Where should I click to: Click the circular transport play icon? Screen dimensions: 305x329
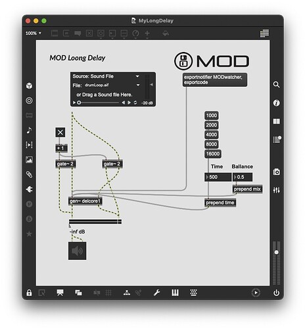256,293
